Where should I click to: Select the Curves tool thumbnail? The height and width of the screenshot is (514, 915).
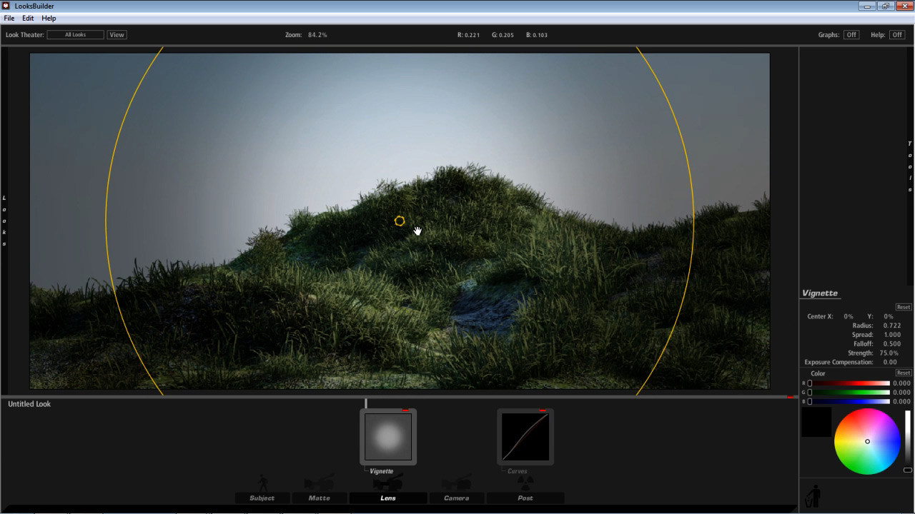(x=525, y=437)
